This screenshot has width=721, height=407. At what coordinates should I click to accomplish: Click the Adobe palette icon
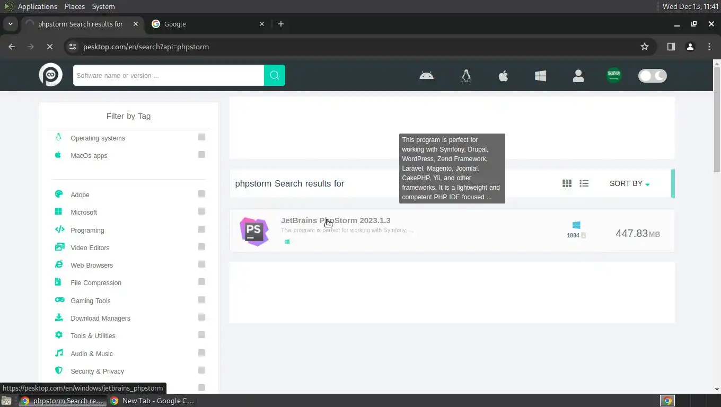coord(59,194)
